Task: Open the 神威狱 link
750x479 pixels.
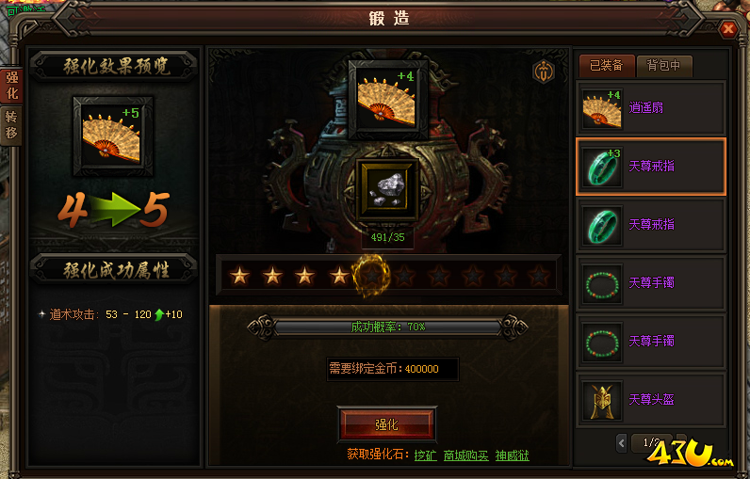Action: point(513,455)
